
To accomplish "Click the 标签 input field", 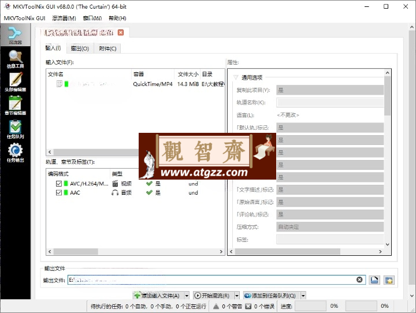I will point(330,239).
